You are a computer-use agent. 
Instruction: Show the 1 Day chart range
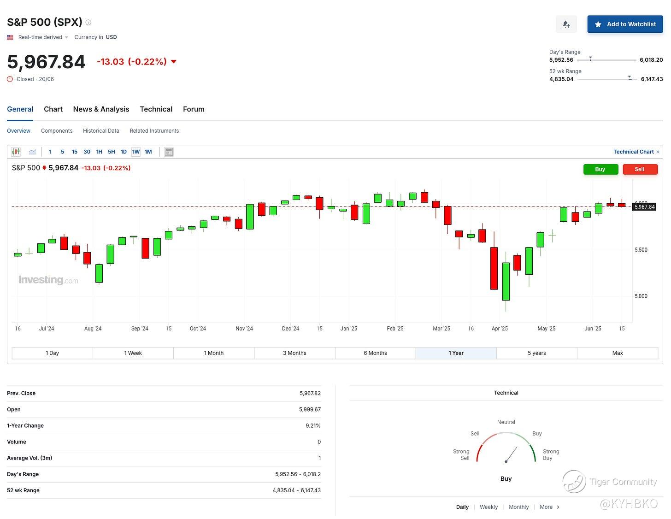[52, 353]
